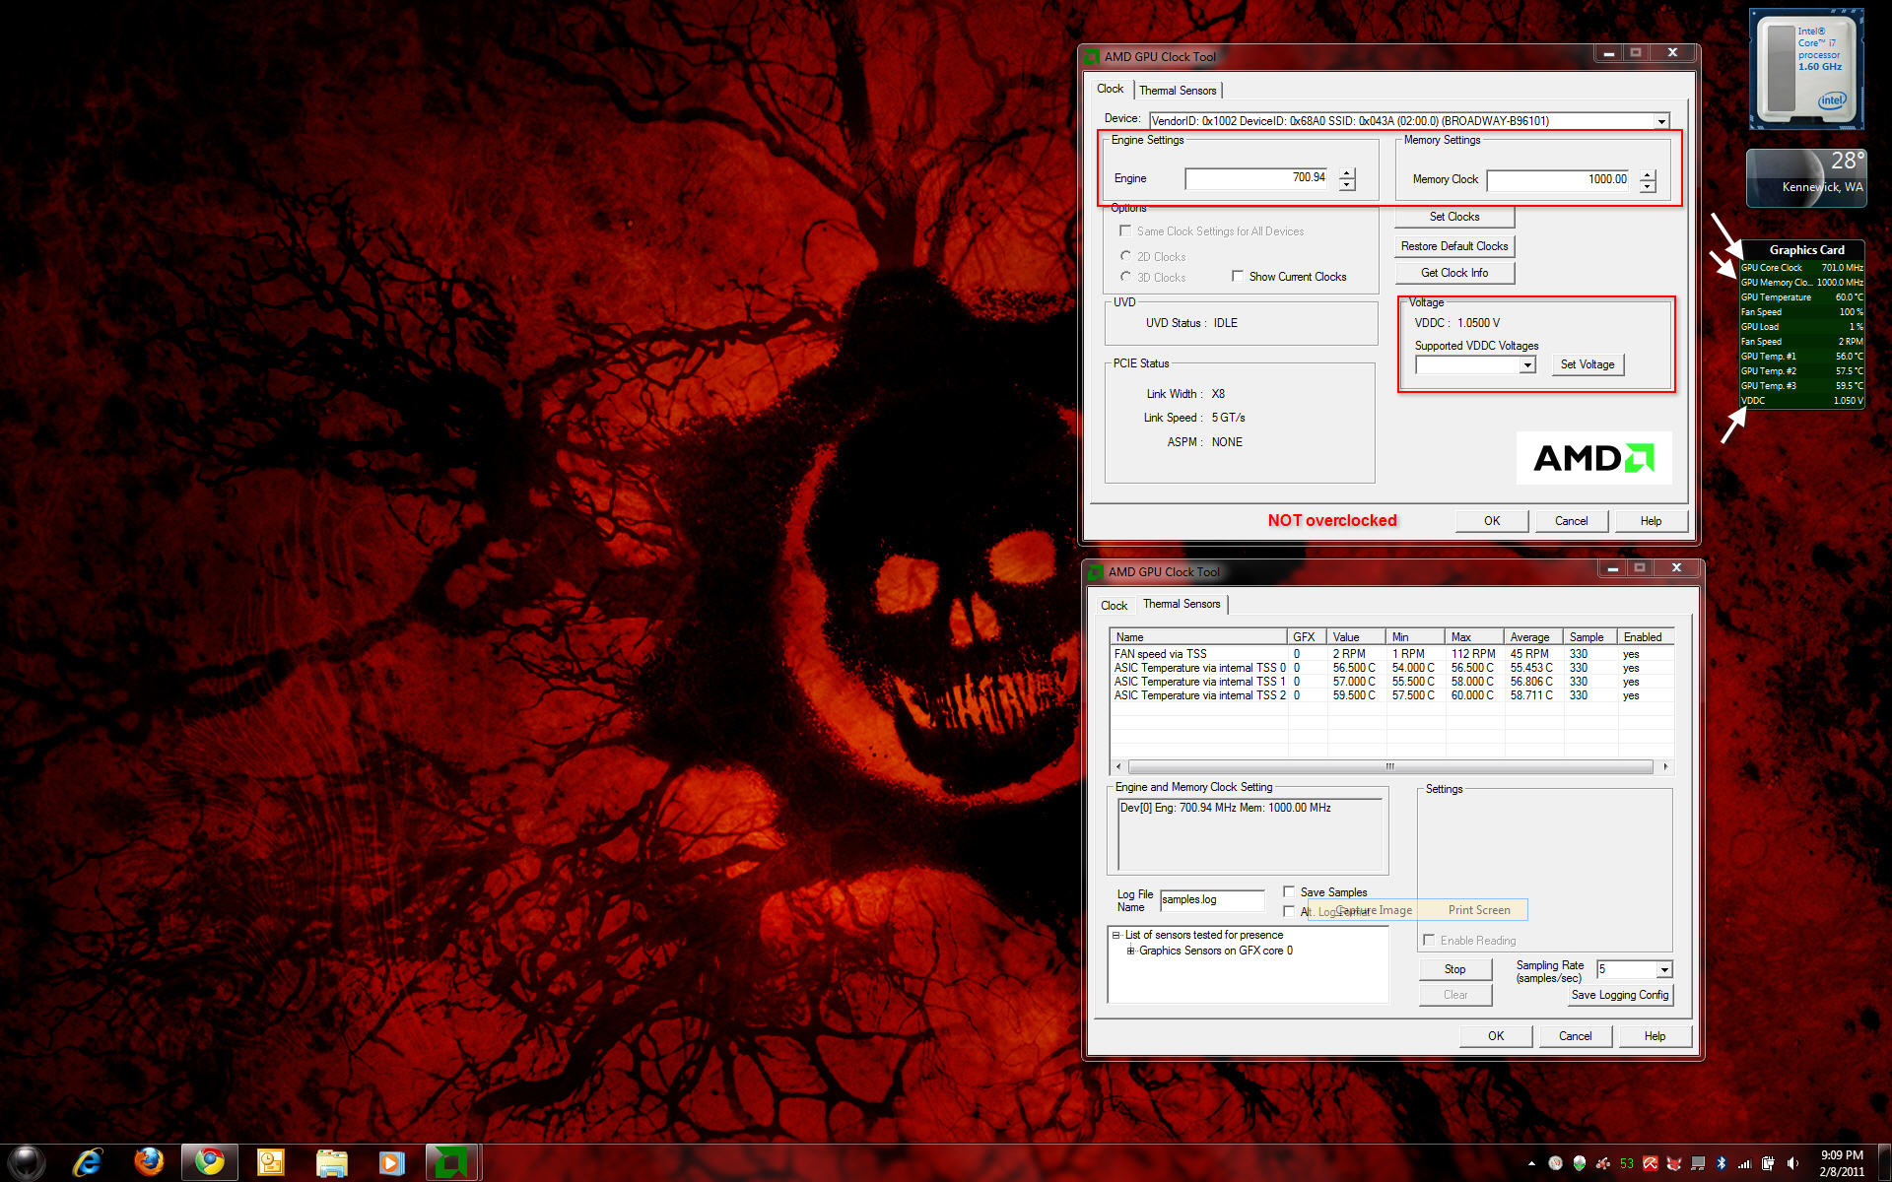This screenshot has width=1892, height=1182.
Task: Launch Firefox from the taskbar
Action: point(149,1162)
